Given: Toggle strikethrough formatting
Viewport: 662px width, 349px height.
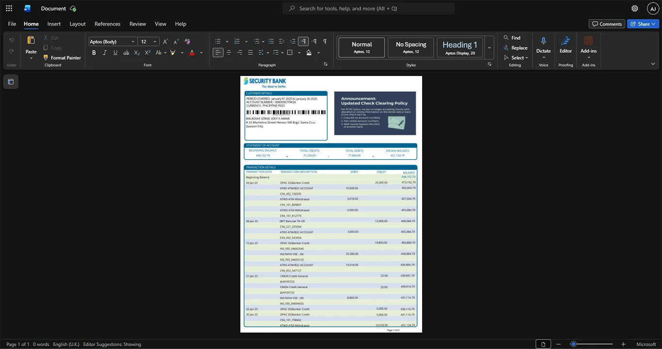Looking at the screenshot, I should [126, 53].
